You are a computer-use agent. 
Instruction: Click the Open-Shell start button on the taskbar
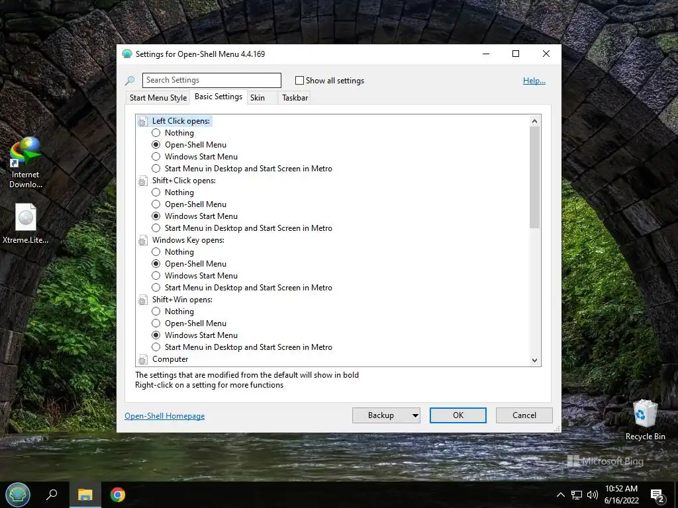18,495
